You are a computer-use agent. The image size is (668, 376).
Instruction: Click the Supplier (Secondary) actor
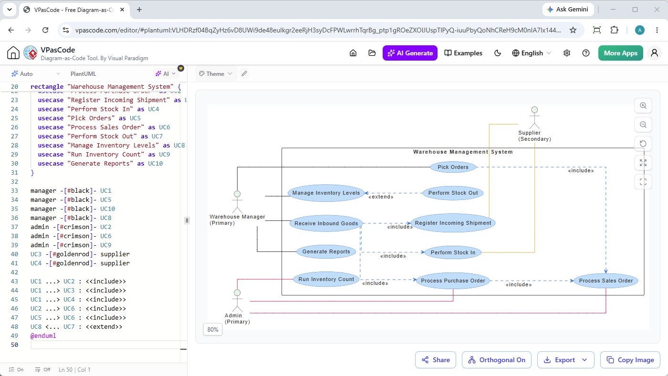point(534,124)
